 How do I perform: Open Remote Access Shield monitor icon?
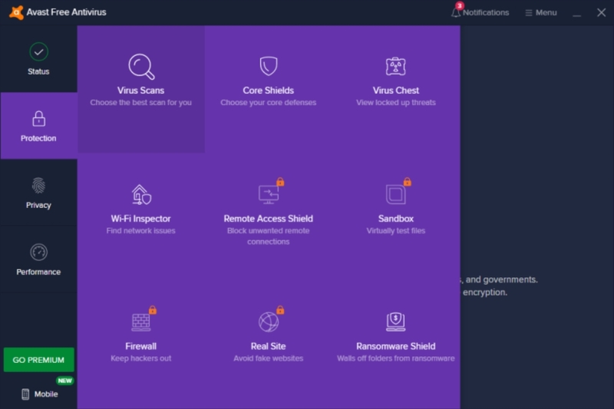pos(269,194)
